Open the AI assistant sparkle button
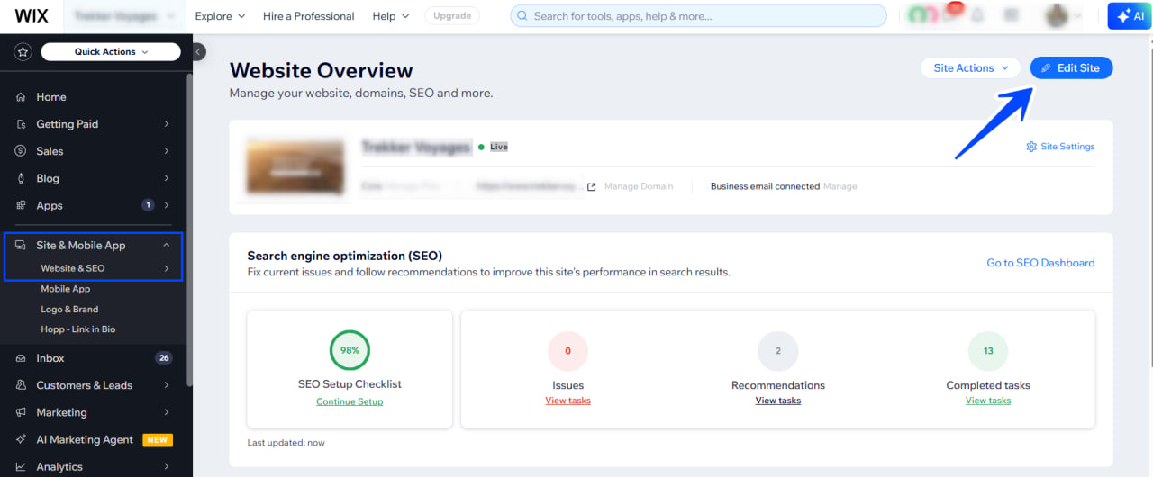Viewport: 1153px width, 477px height. [x=1129, y=16]
